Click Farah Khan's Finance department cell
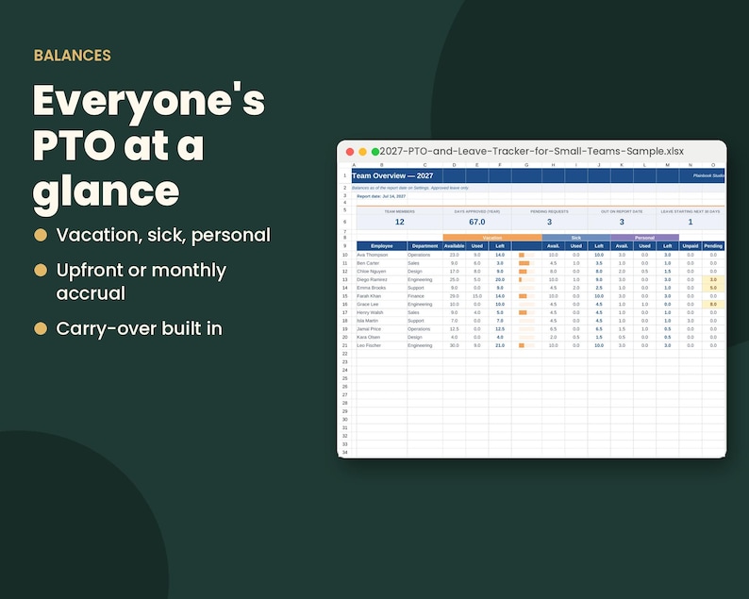The height and width of the screenshot is (599, 749). pos(424,296)
